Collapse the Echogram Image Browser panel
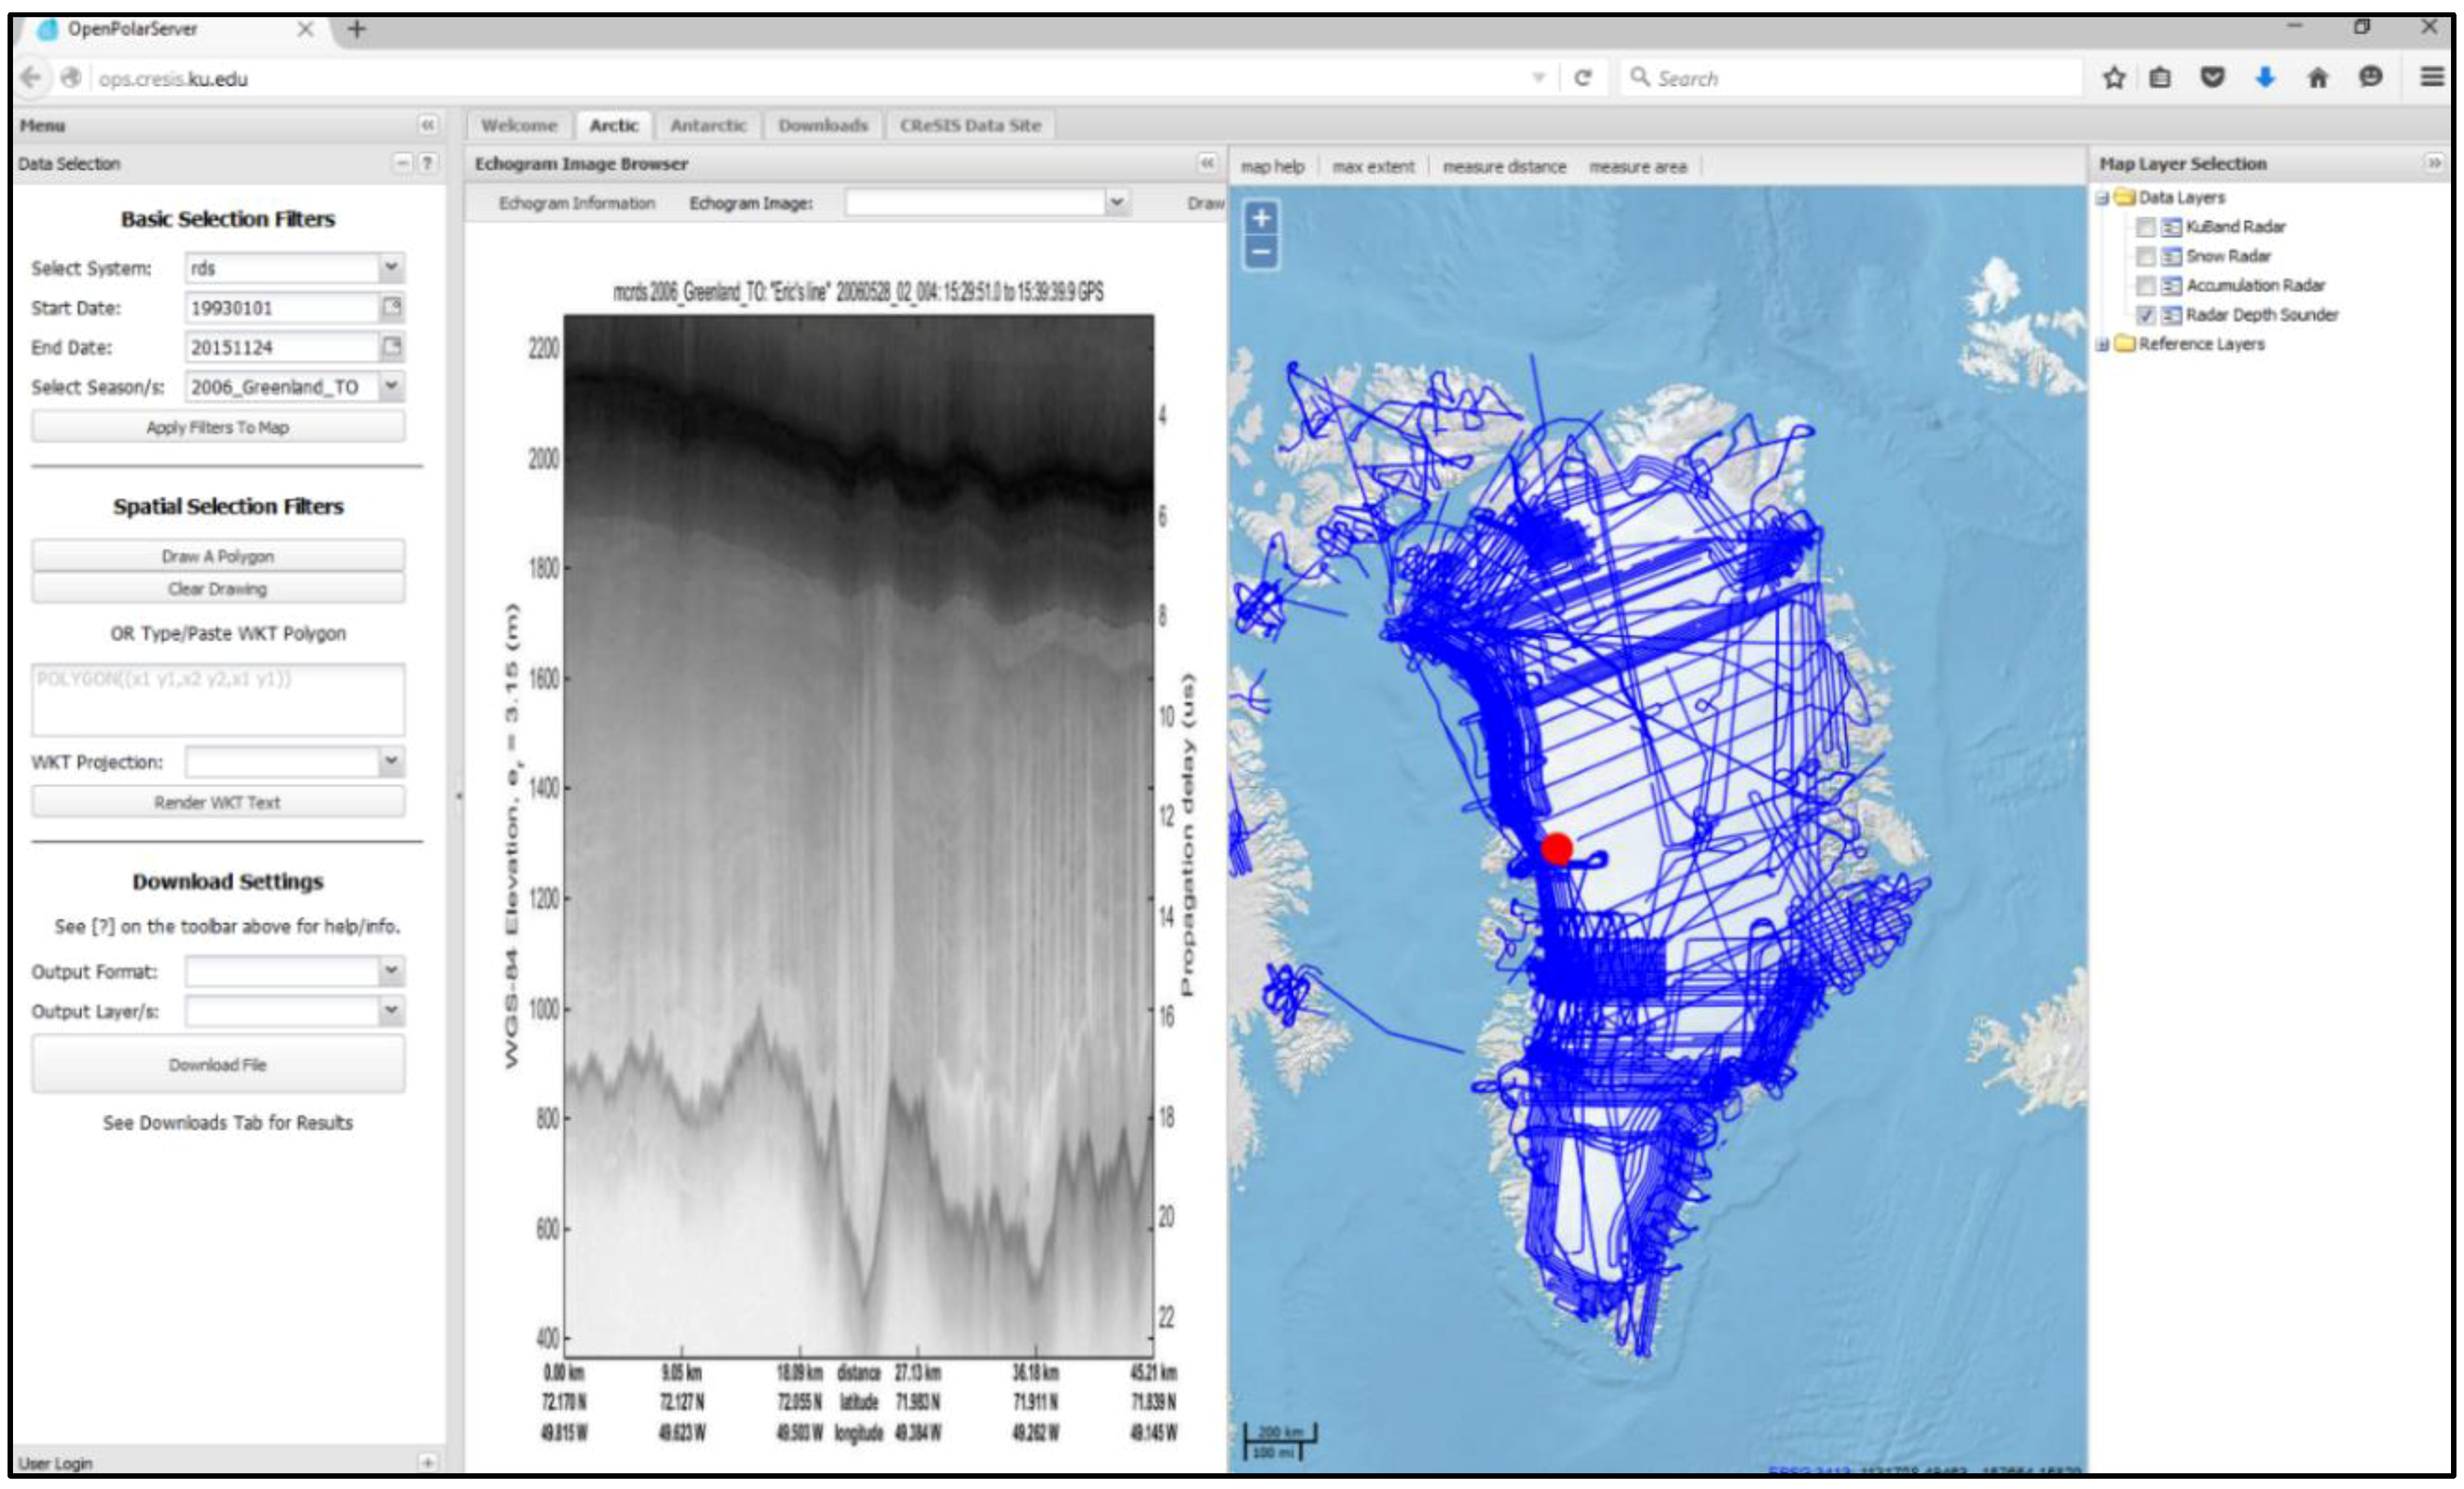The image size is (2464, 1489). click(x=1207, y=163)
